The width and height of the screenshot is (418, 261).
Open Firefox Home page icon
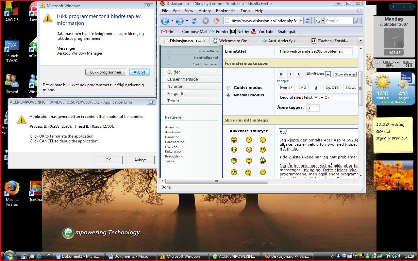coord(216,21)
